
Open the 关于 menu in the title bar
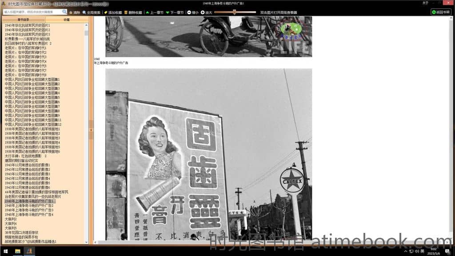pos(425,3)
